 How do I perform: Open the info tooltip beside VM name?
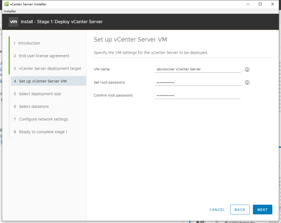247,70
